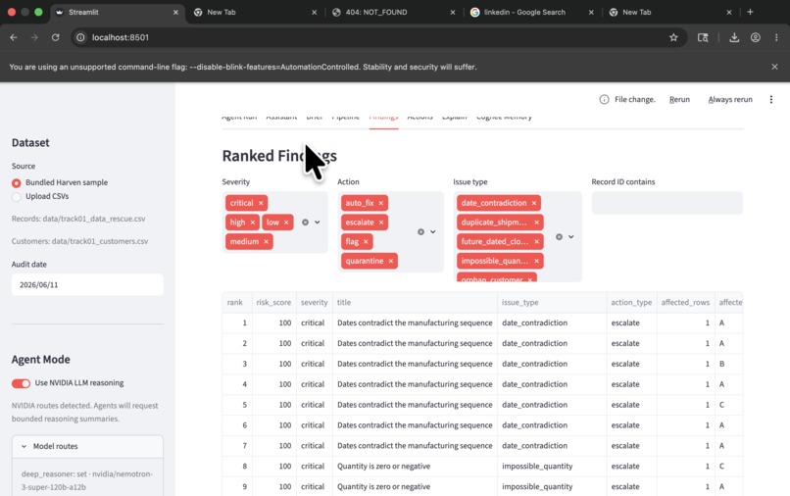Remove the medium severity tag

click(x=266, y=241)
